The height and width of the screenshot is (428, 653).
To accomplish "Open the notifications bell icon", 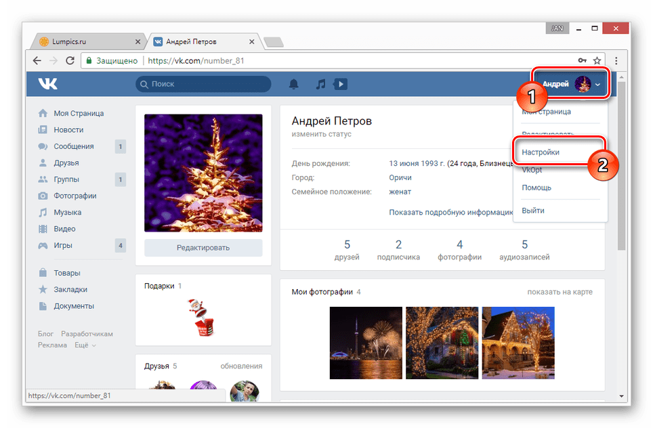I will point(293,84).
